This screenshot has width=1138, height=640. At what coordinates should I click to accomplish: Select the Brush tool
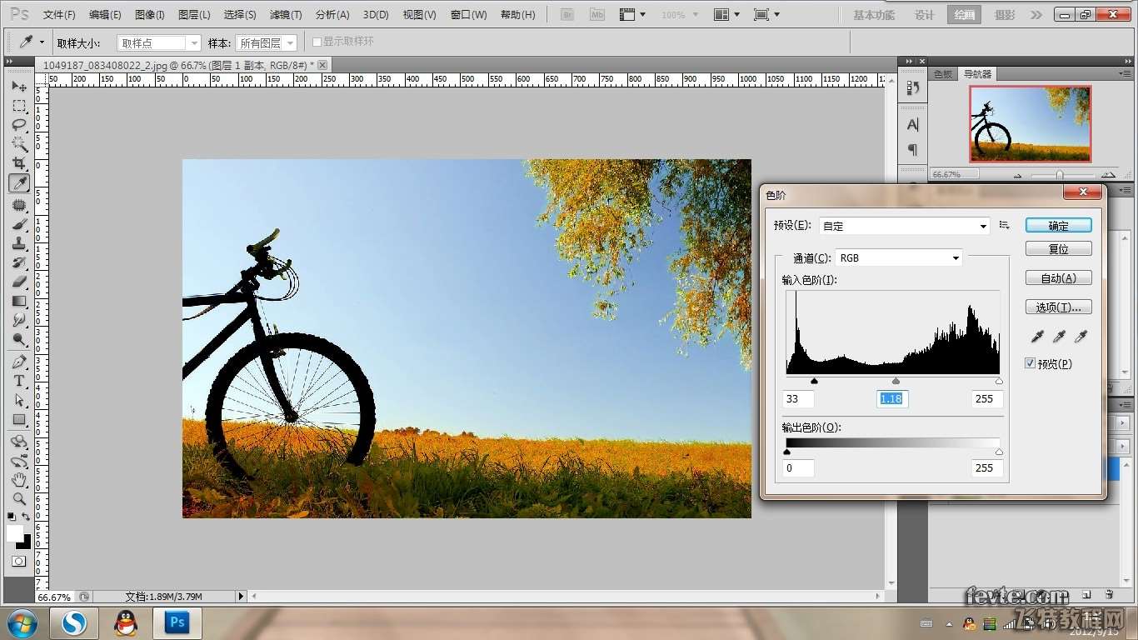(x=19, y=223)
